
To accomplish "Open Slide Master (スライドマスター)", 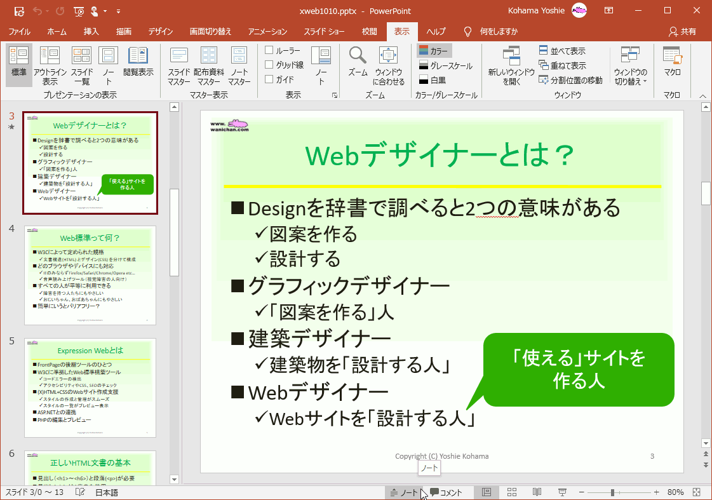I will pyautogui.click(x=179, y=65).
